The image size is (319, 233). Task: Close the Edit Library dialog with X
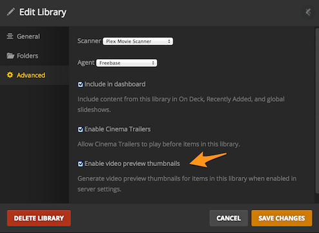308,12
